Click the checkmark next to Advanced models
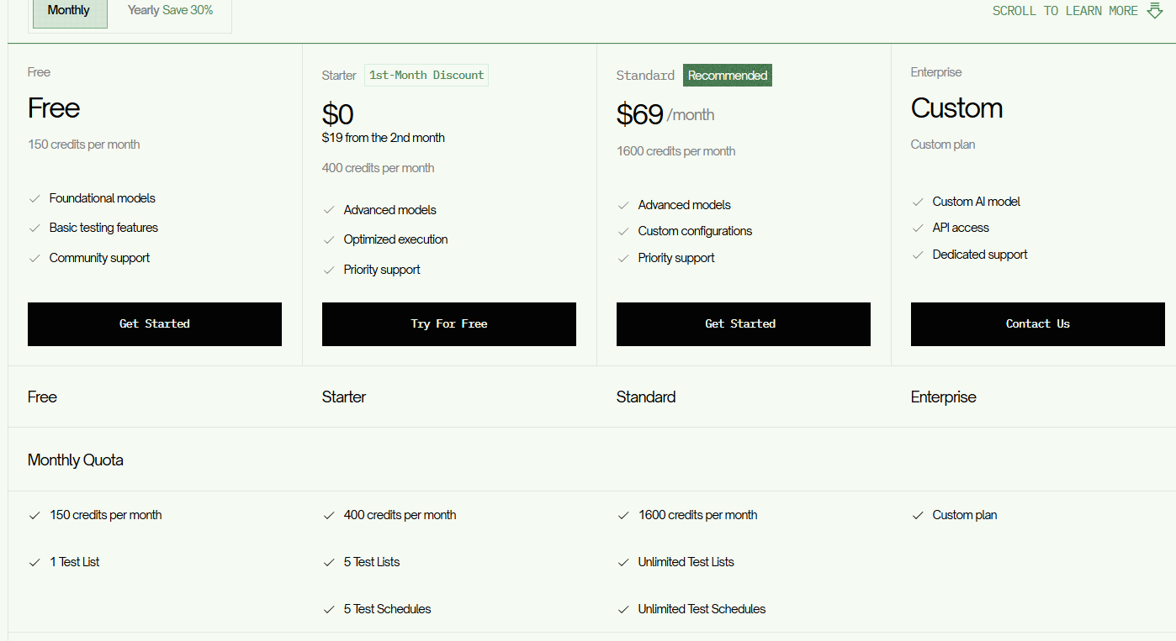 pos(328,209)
